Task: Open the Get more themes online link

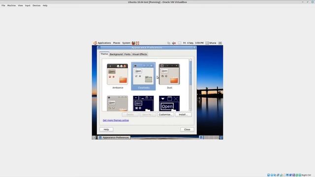Action: 116,120
